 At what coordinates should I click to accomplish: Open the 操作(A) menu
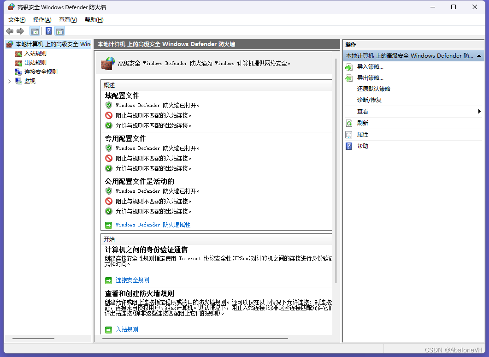pos(42,20)
